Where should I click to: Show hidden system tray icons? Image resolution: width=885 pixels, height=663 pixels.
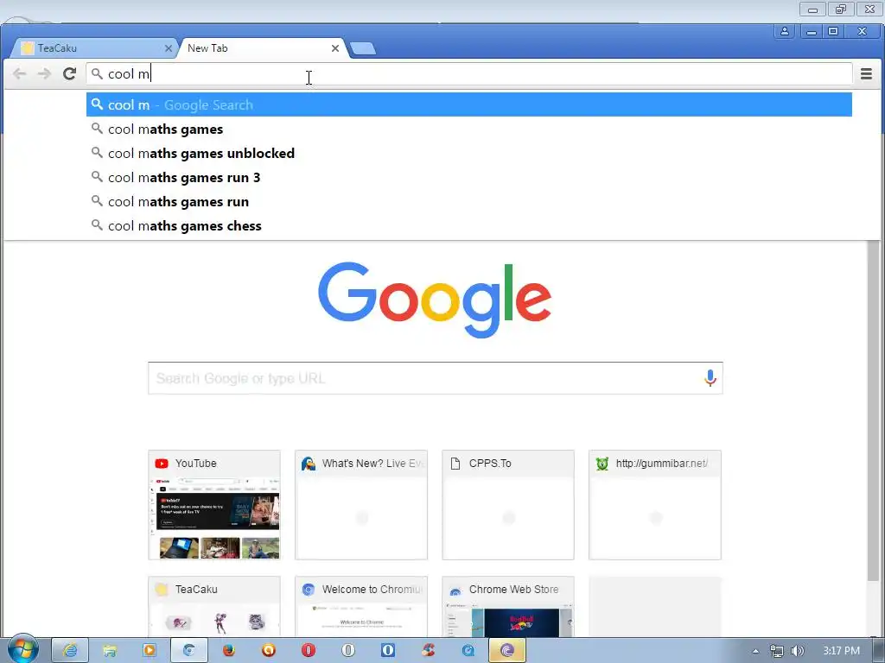(755, 651)
